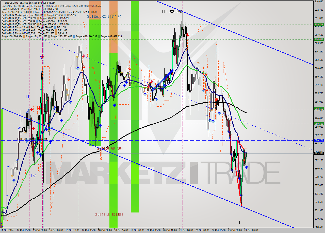
Task: Click the 612.730 price axis label
Action: tap(319, 10)
